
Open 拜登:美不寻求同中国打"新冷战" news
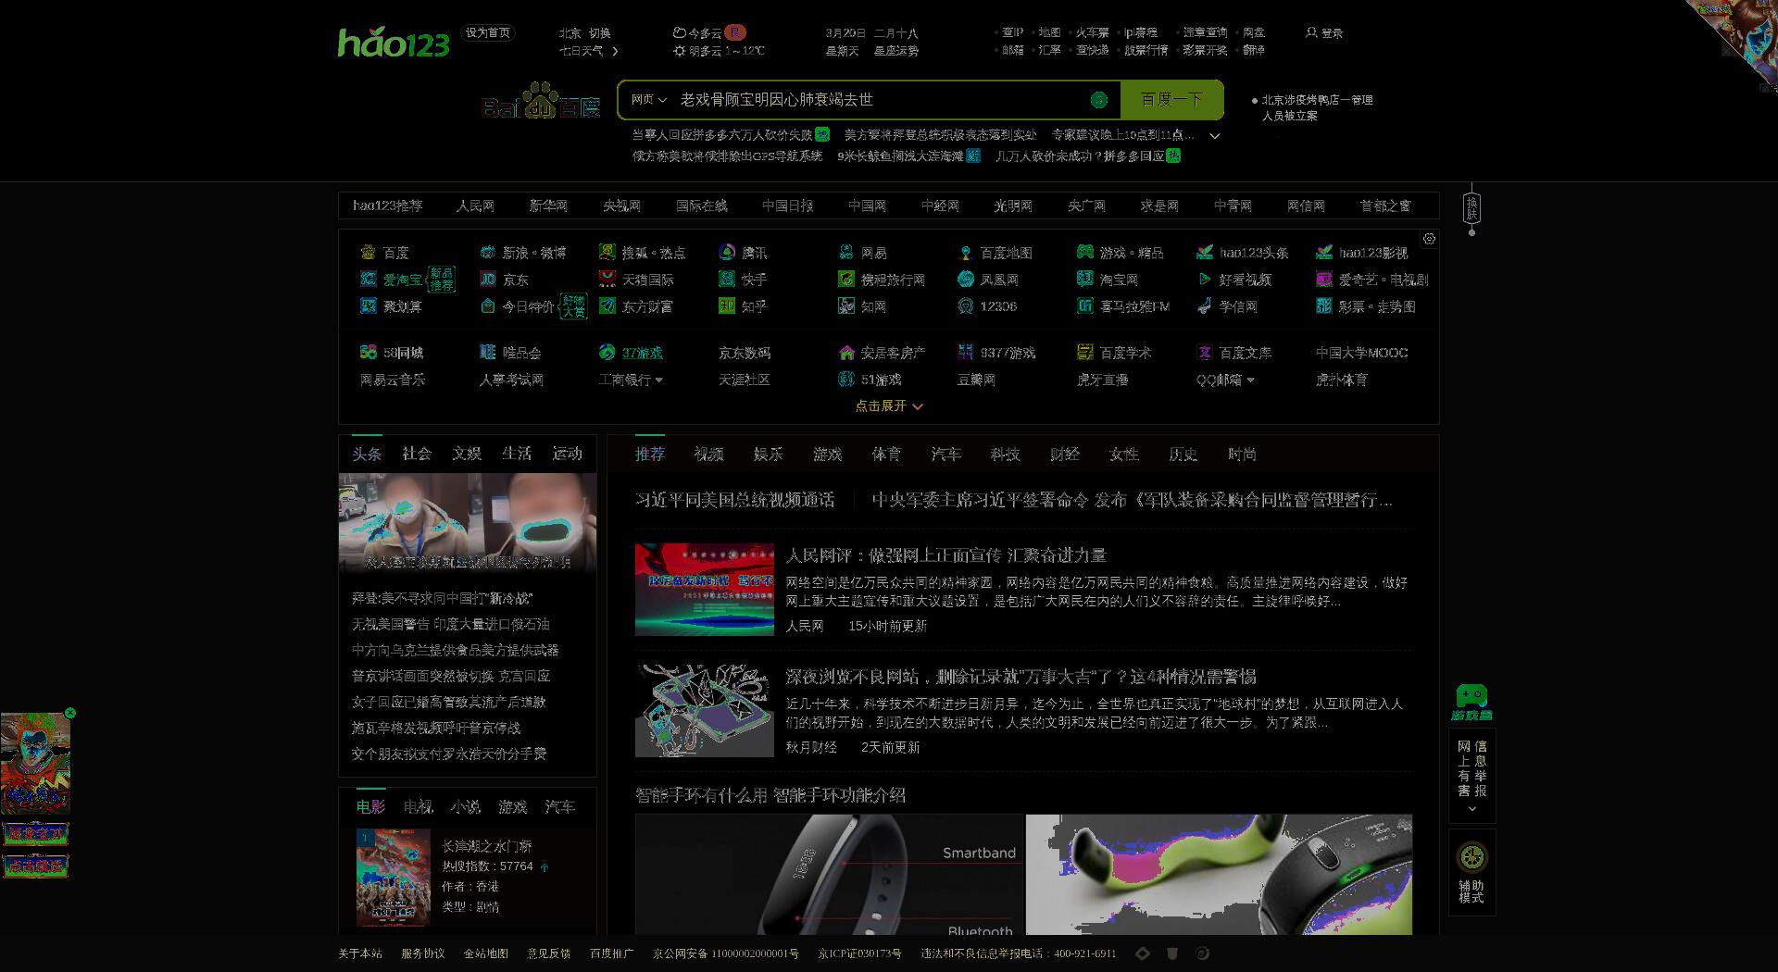[442, 598]
